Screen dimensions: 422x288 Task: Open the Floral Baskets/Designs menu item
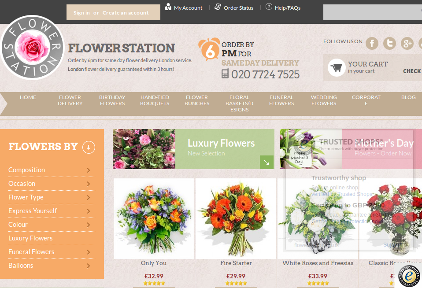239,103
